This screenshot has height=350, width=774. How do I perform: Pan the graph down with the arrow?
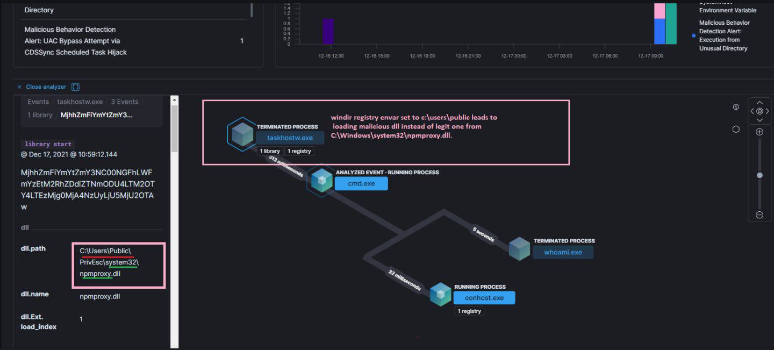pyautogui.click(x=759, y=120)
